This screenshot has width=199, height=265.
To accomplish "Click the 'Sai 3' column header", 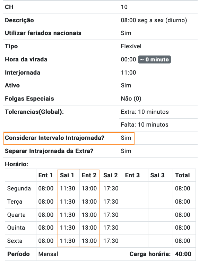I will point(157,175).
